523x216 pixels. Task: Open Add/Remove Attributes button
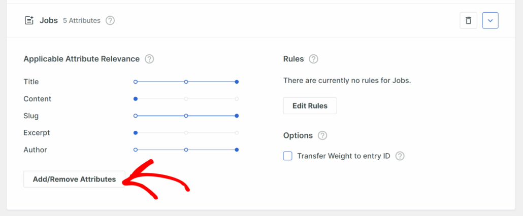point(74,179)
